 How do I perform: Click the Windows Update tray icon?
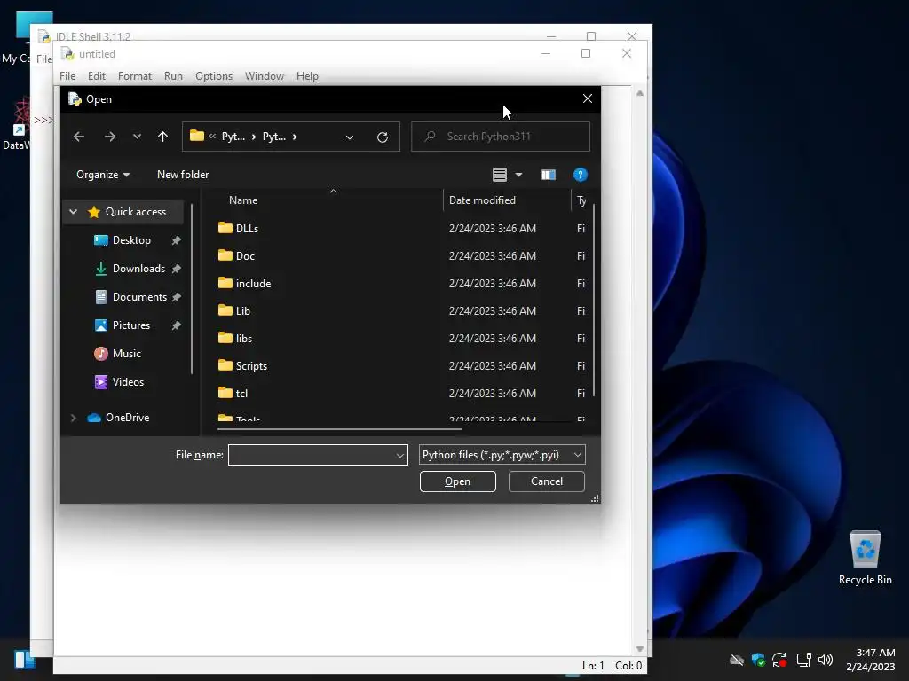tap(779, 660)
